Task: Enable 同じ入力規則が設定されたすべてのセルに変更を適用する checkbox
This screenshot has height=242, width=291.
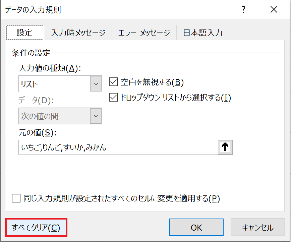Action: [16, 198]
